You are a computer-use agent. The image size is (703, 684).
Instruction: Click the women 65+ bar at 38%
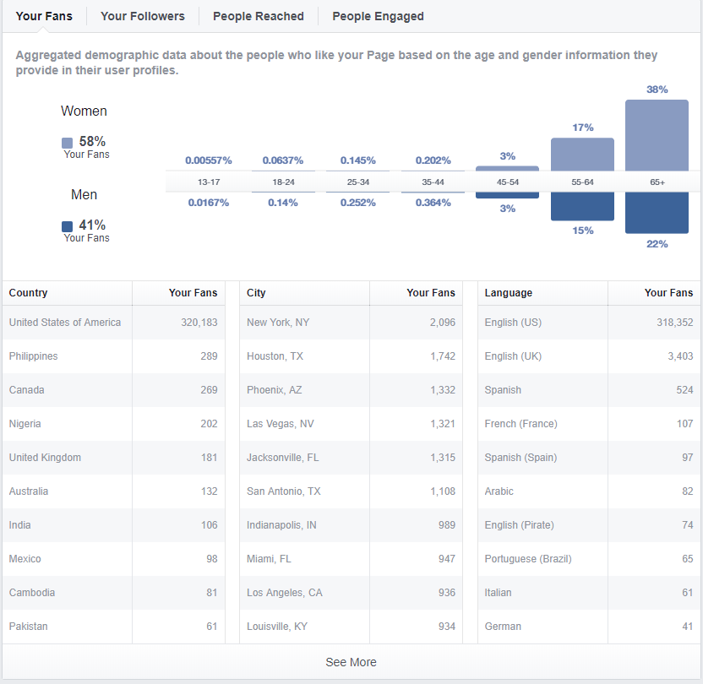pos(657,135)
